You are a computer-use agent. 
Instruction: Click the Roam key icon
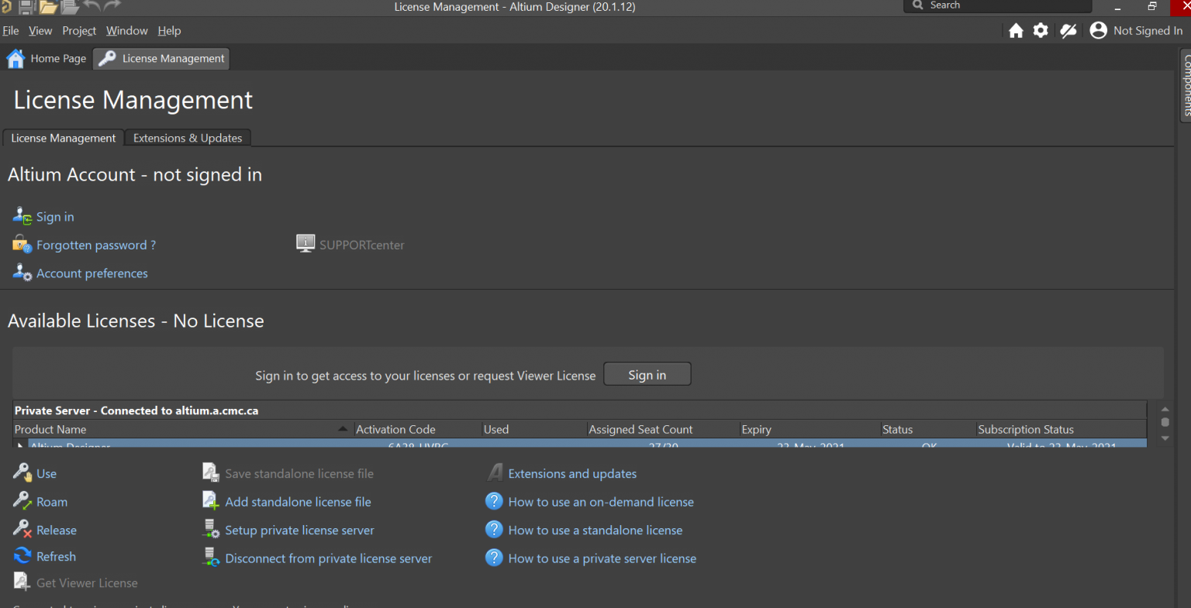point(22,501)
